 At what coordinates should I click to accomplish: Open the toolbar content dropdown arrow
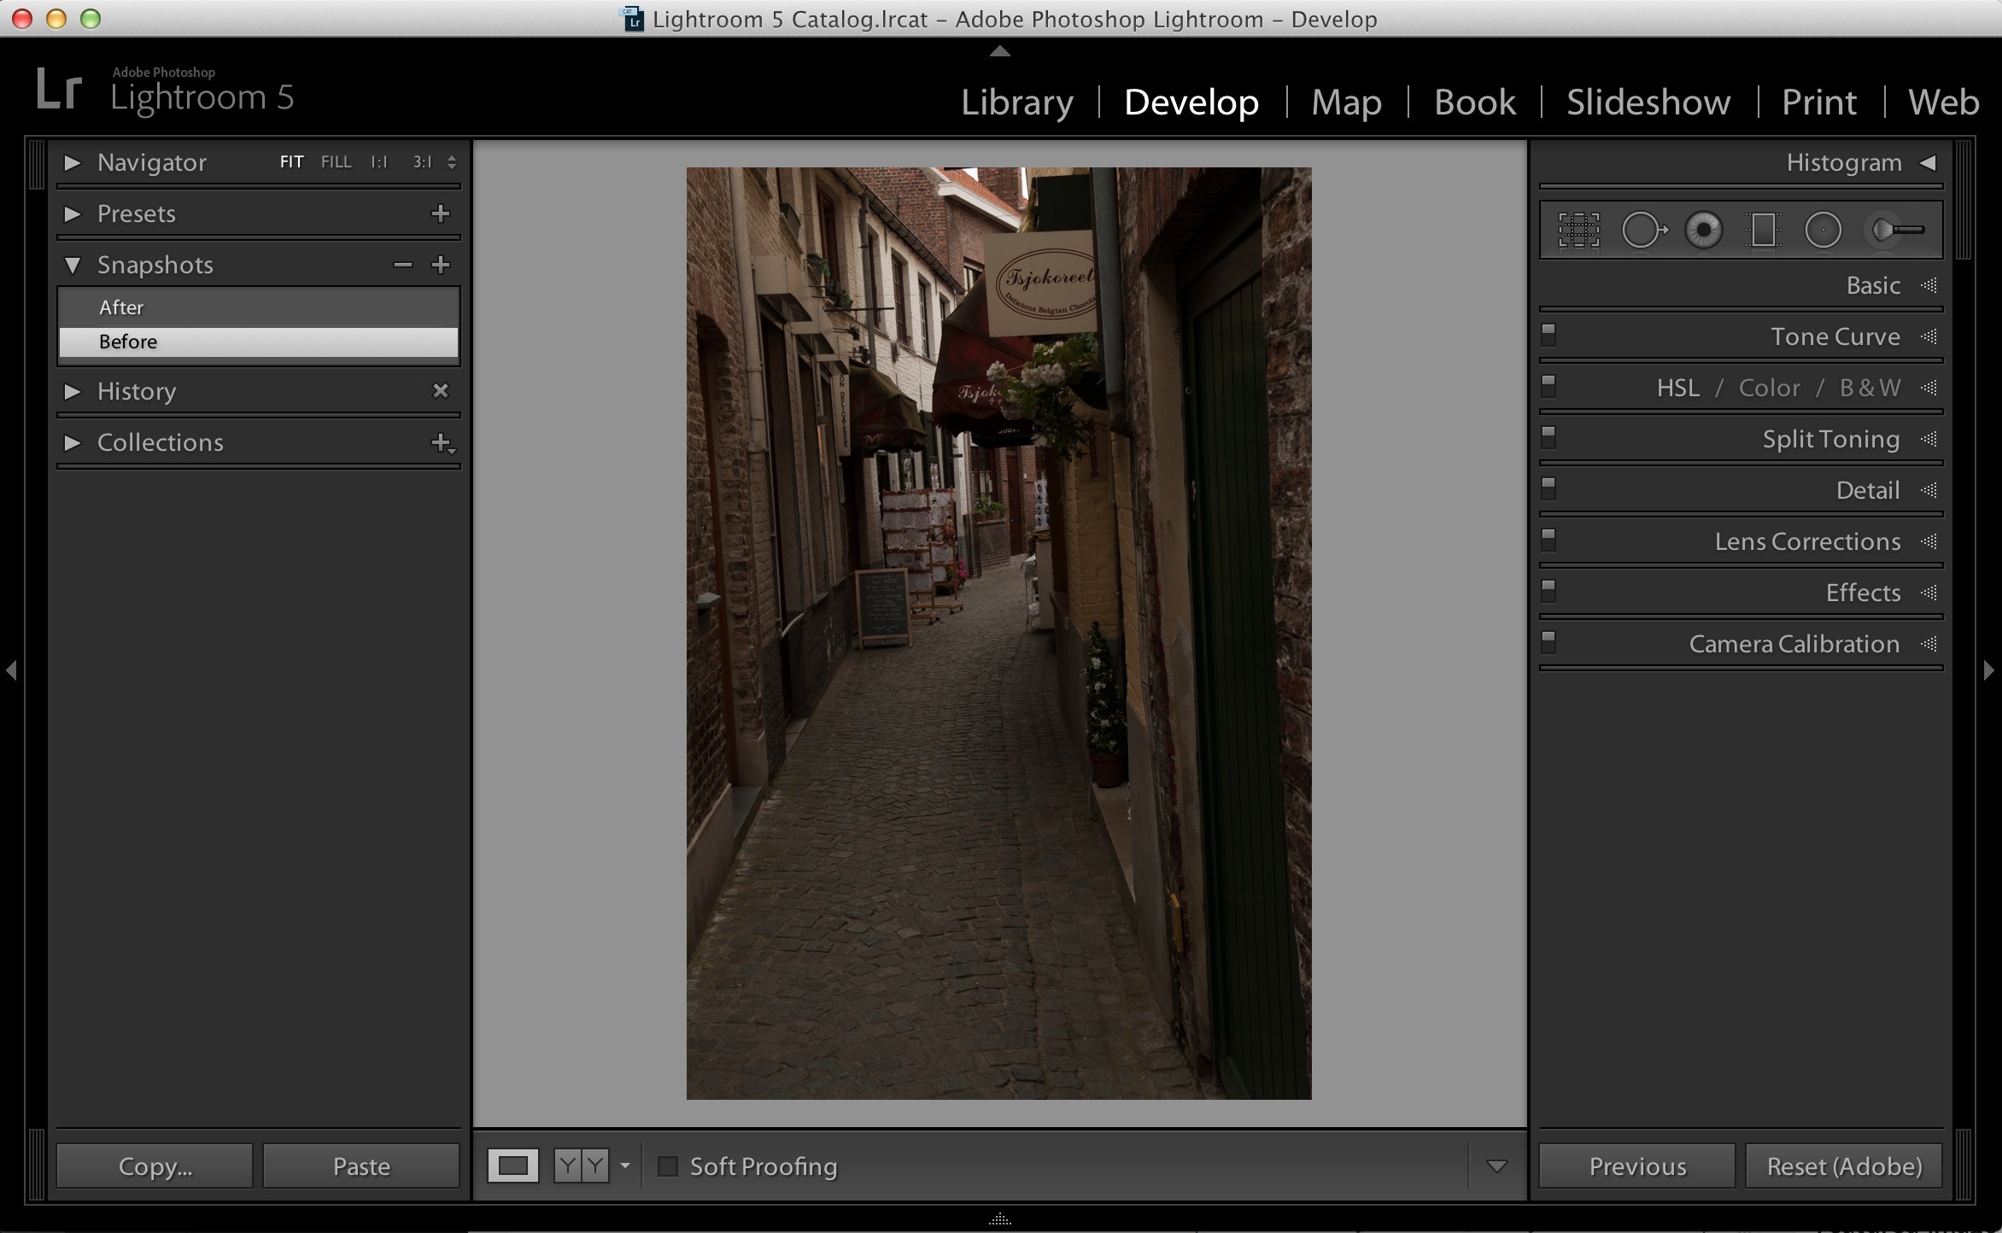[1496, 1166]
